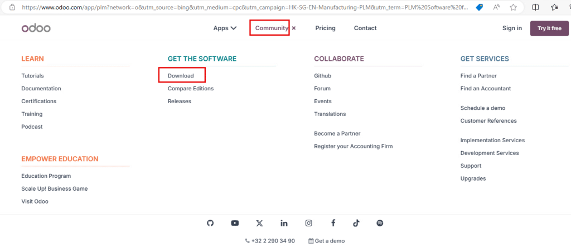571x247 pixels.
Task: Click the Read aloud icon in address bar
Action: point(496,7)
